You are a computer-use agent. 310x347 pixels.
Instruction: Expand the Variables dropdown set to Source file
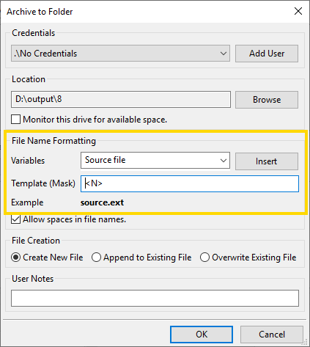pyautogui.click(x=155, y=161)
